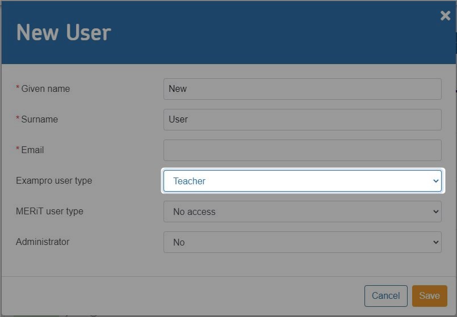Focus the Surname input box
The height and width of the screenshot is (317, 457).
pos(302,120)
